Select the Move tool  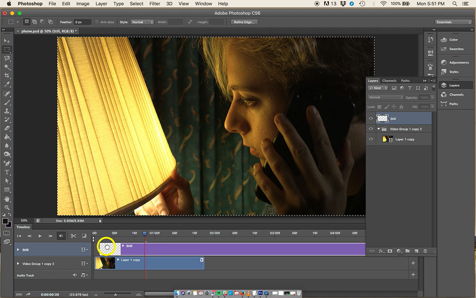(x=7, y=41)
